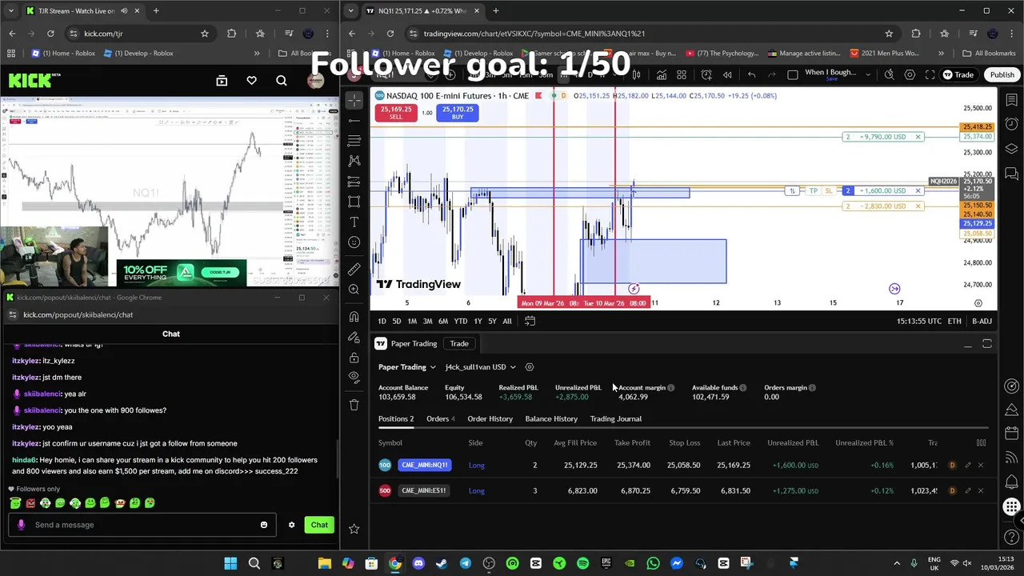Switch to the Positions tab

[x=396, y=418]
